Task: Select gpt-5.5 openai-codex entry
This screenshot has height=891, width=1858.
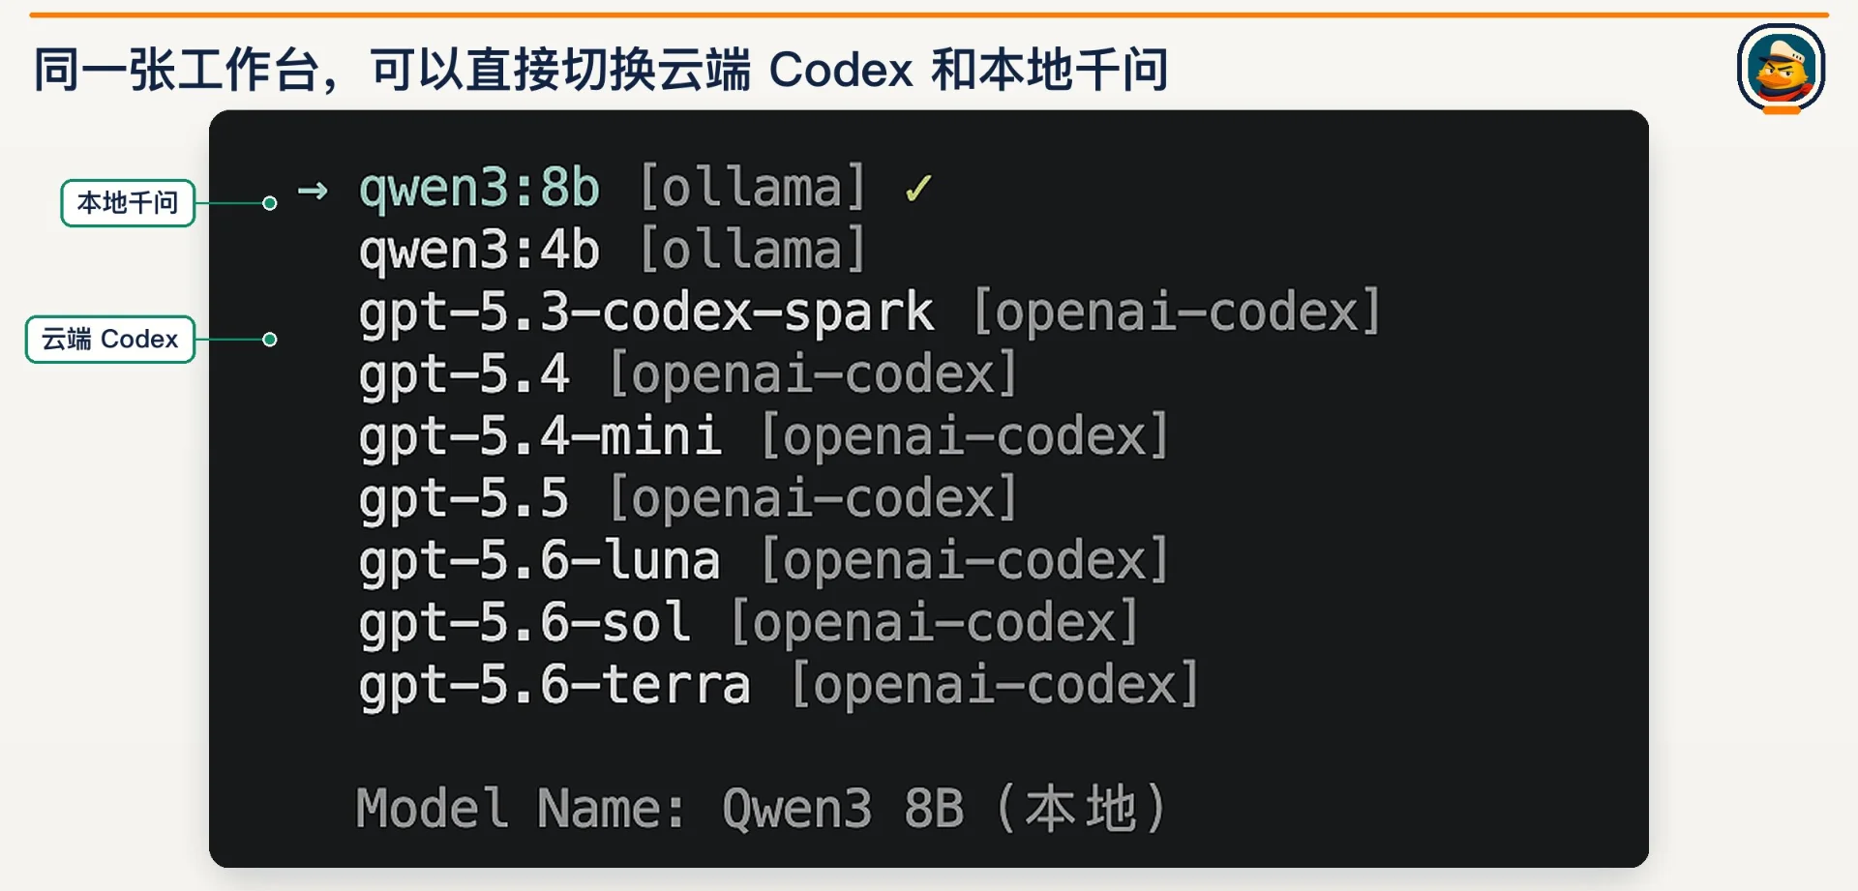Action: pos(688,498)
